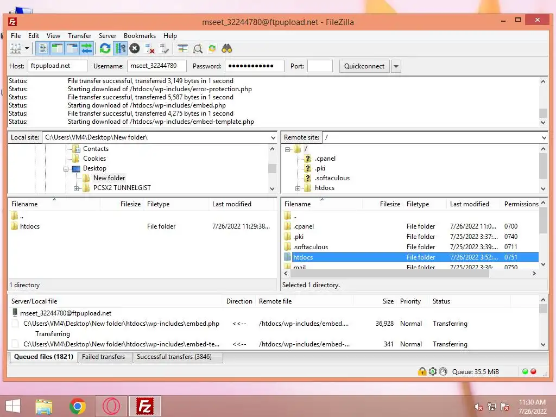Viewport: 556px width, 417px height.
Task: Reconnect to the last server
Action: pyautogui.click(x=164, y=48)
